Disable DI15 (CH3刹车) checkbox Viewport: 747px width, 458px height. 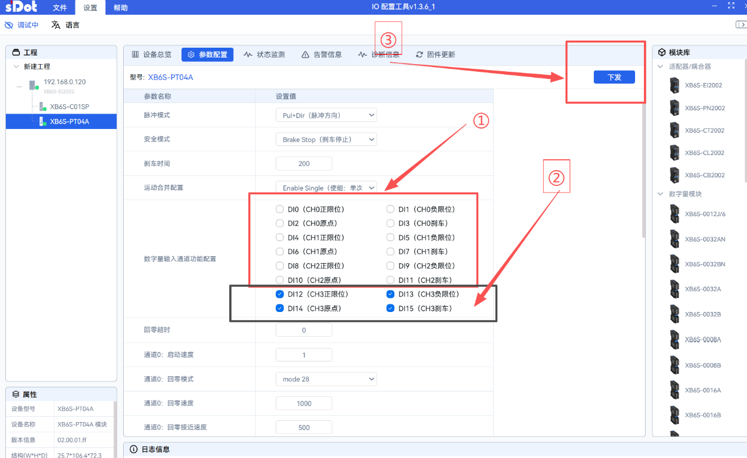(390, 308)
